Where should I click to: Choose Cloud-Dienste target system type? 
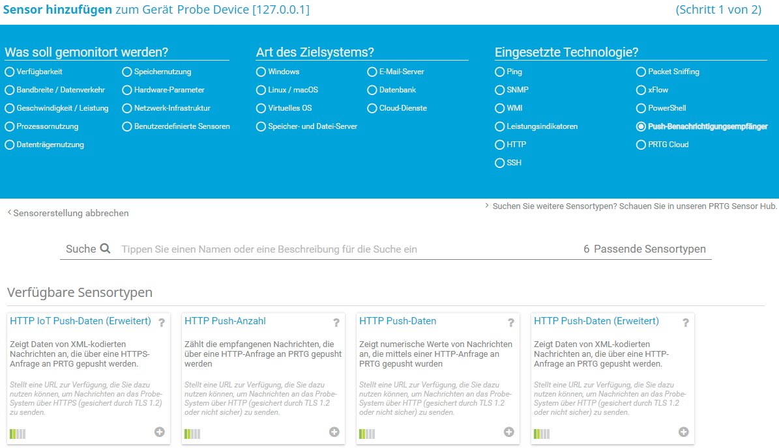tap(373, 108)
